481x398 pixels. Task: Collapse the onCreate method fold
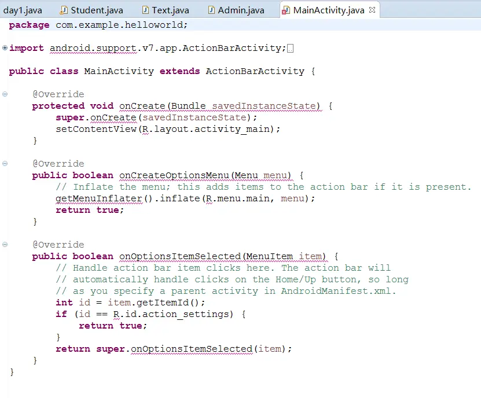point(5,94)
